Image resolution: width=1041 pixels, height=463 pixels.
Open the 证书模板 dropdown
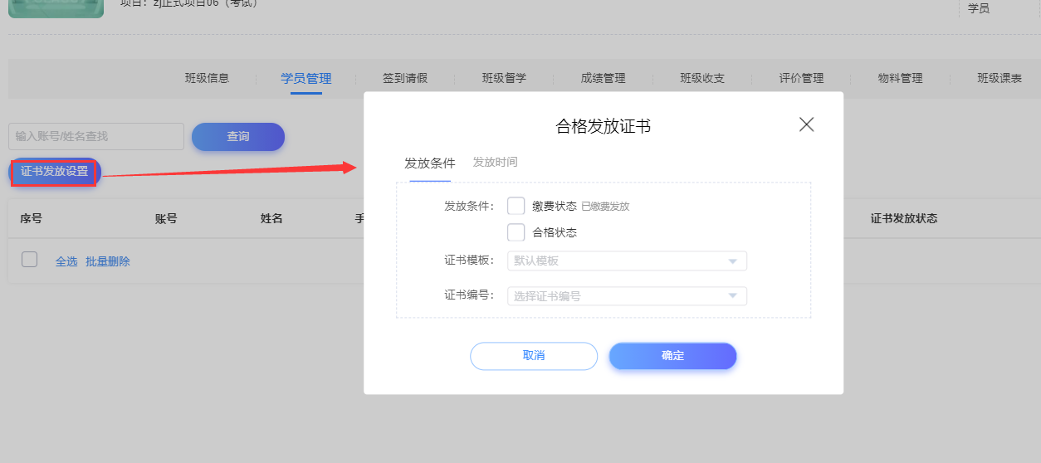coord(627,261)
